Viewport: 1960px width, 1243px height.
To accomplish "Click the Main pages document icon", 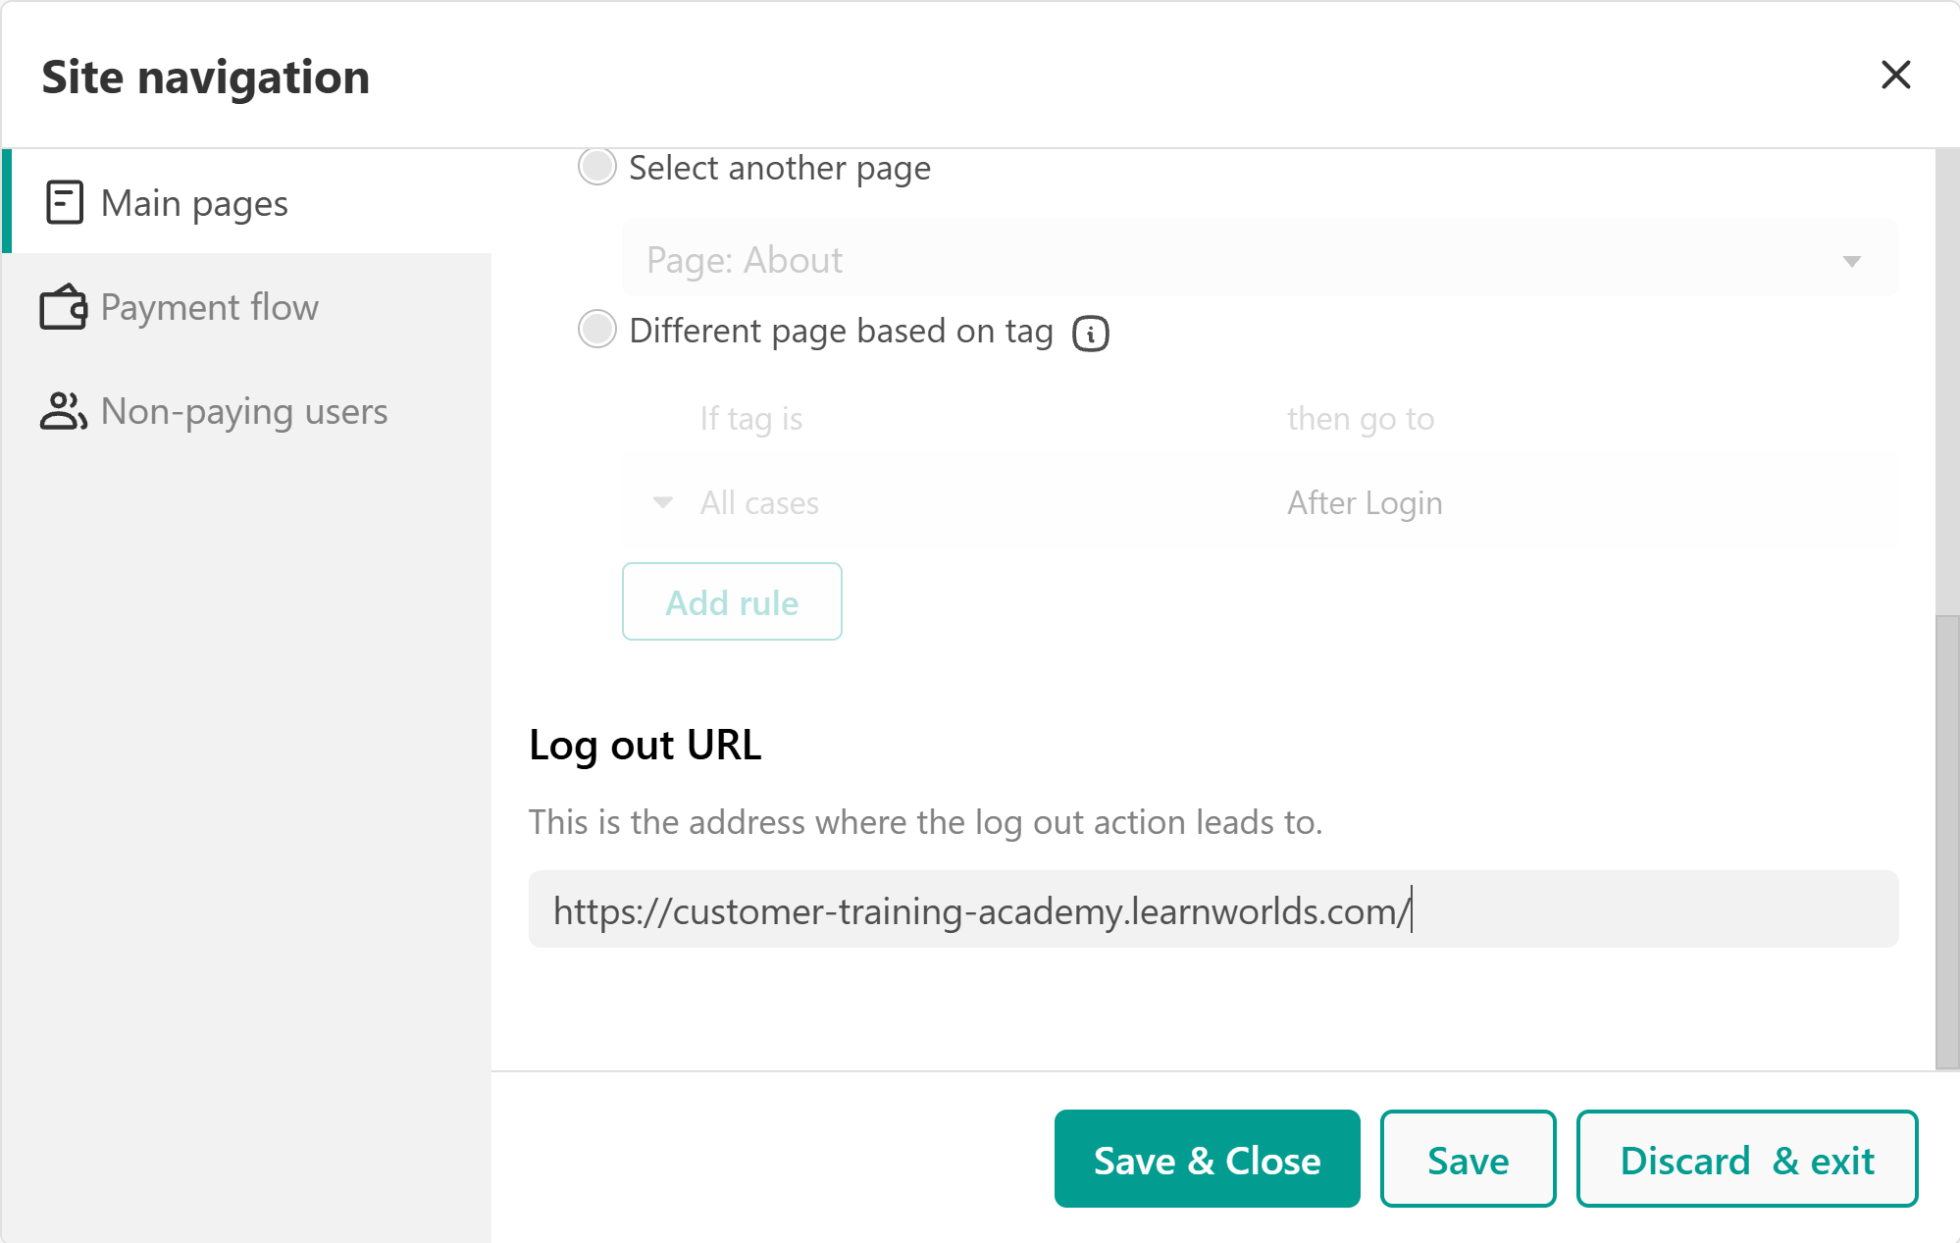I will tap(65, 203).
